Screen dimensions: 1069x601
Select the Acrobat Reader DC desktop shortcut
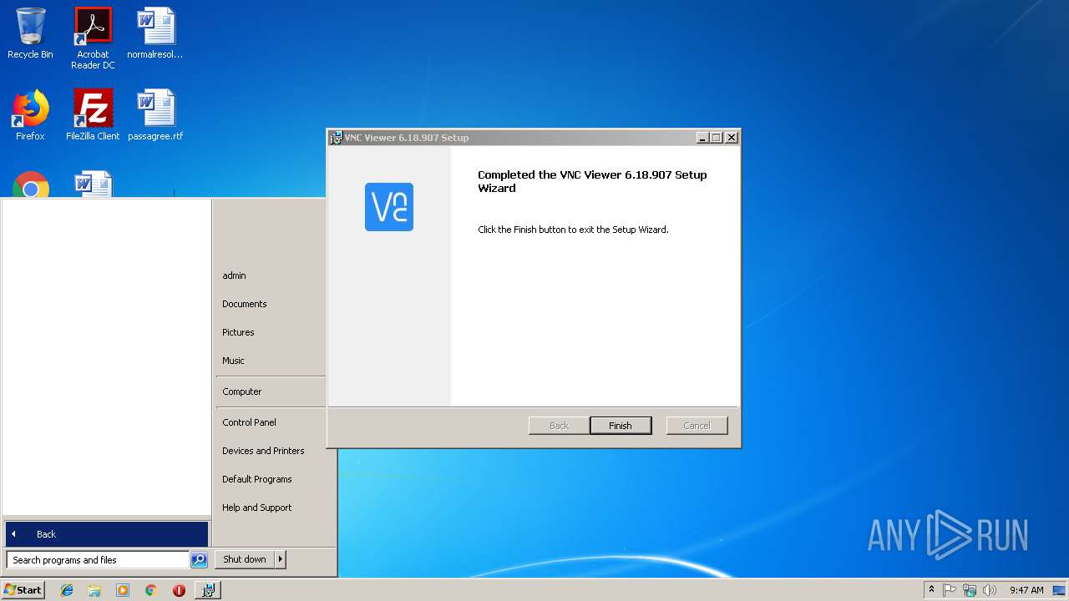click(93, 38)
